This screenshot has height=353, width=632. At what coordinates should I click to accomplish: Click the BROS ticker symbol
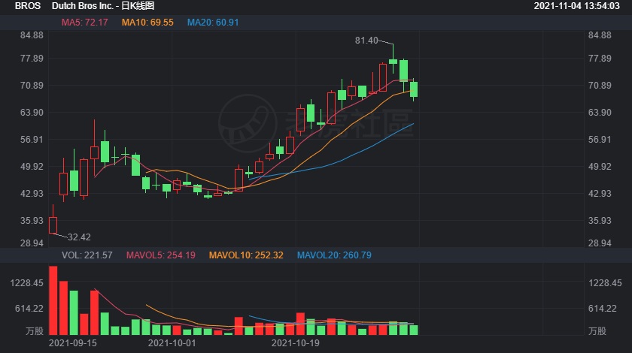point(28,6)
